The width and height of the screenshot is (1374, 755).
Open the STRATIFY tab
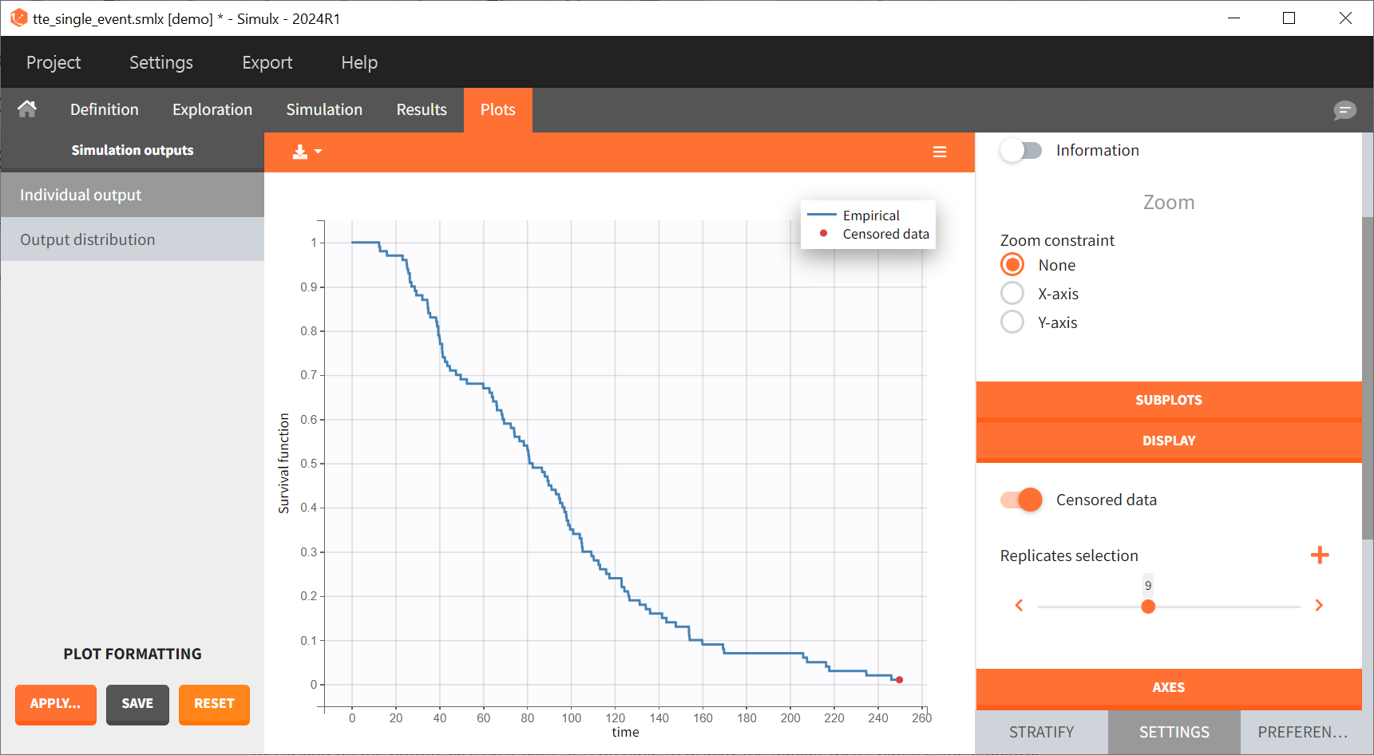[1041, 732]
